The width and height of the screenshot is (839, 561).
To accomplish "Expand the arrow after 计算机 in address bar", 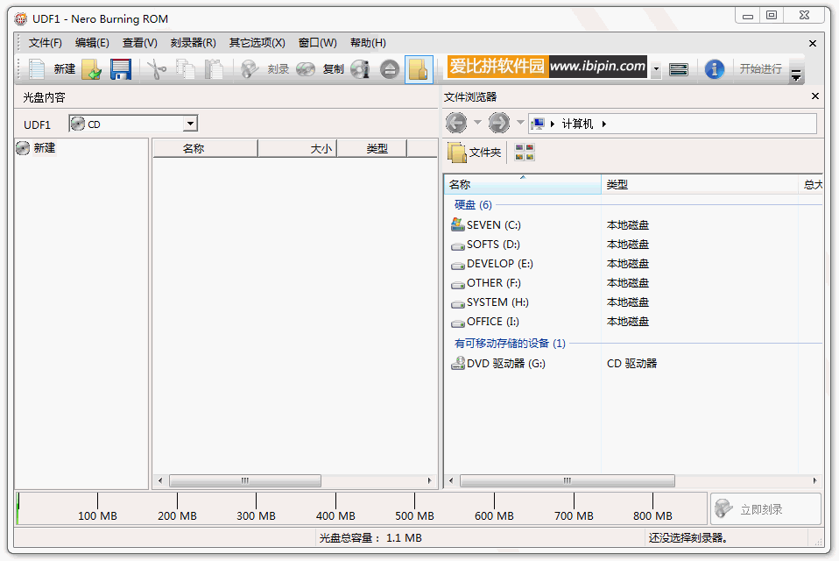I will (604, 124).
